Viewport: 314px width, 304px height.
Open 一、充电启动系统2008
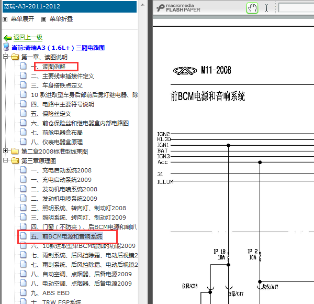[x=61, y=170]
